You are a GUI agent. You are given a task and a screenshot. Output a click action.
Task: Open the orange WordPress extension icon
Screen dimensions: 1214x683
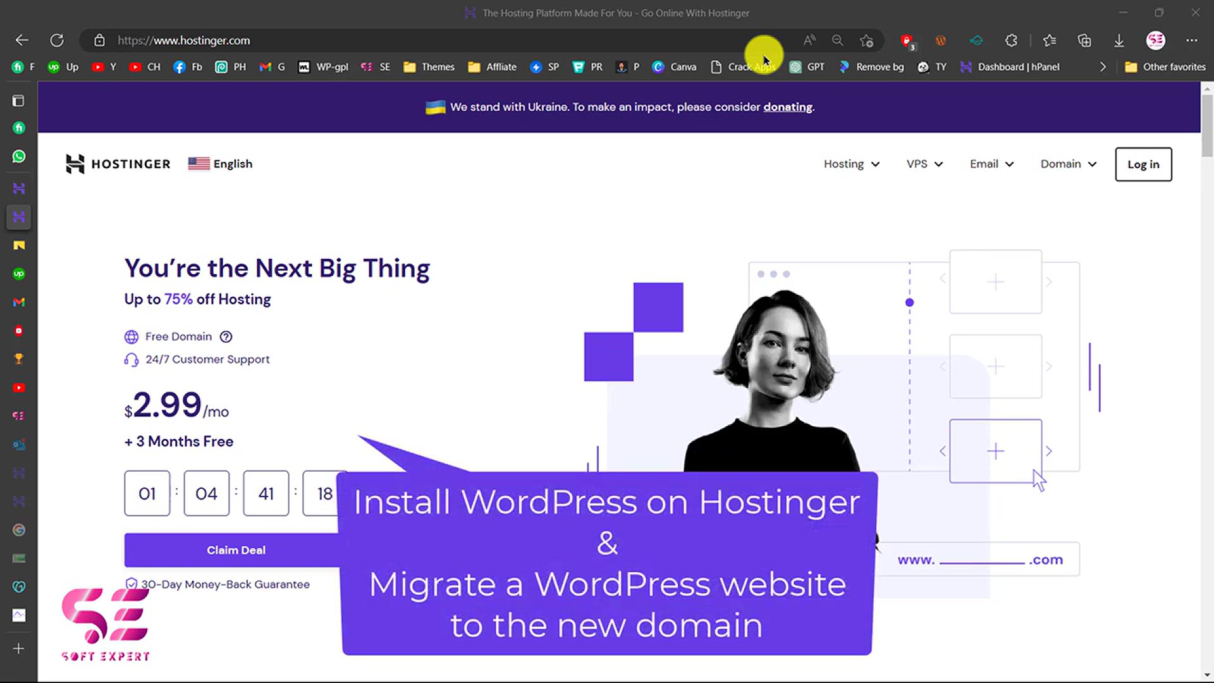pos(941,40)
